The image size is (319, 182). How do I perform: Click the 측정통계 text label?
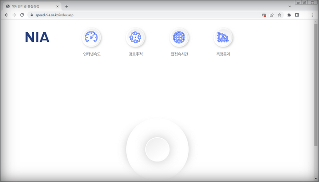coord(223,54)
